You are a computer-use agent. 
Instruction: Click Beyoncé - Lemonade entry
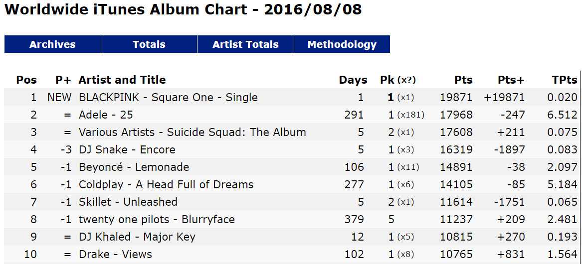pyautogui.click(x=134, y=167)
